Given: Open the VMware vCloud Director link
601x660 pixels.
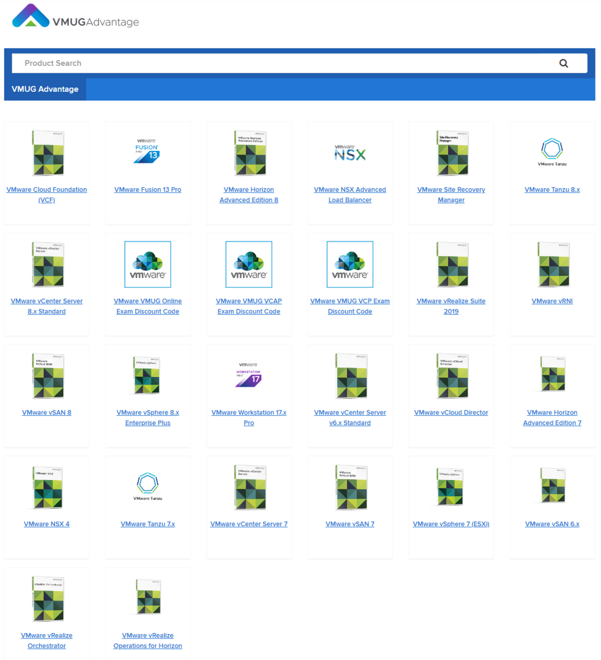Looking at the screenshot, I should tap(451, 413).
